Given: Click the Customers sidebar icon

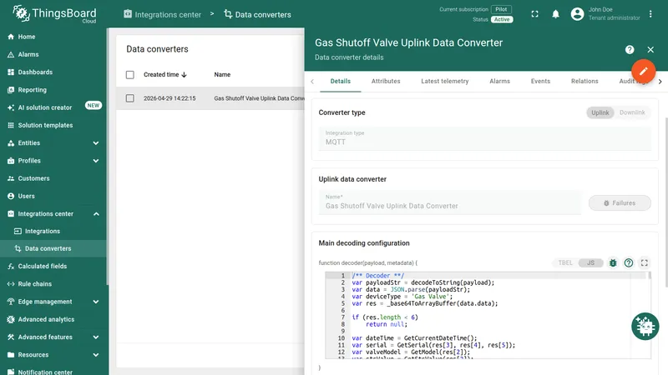Looking at the screenshot, I should click(11, 178).
